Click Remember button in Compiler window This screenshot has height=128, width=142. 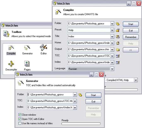coord(131,37)
